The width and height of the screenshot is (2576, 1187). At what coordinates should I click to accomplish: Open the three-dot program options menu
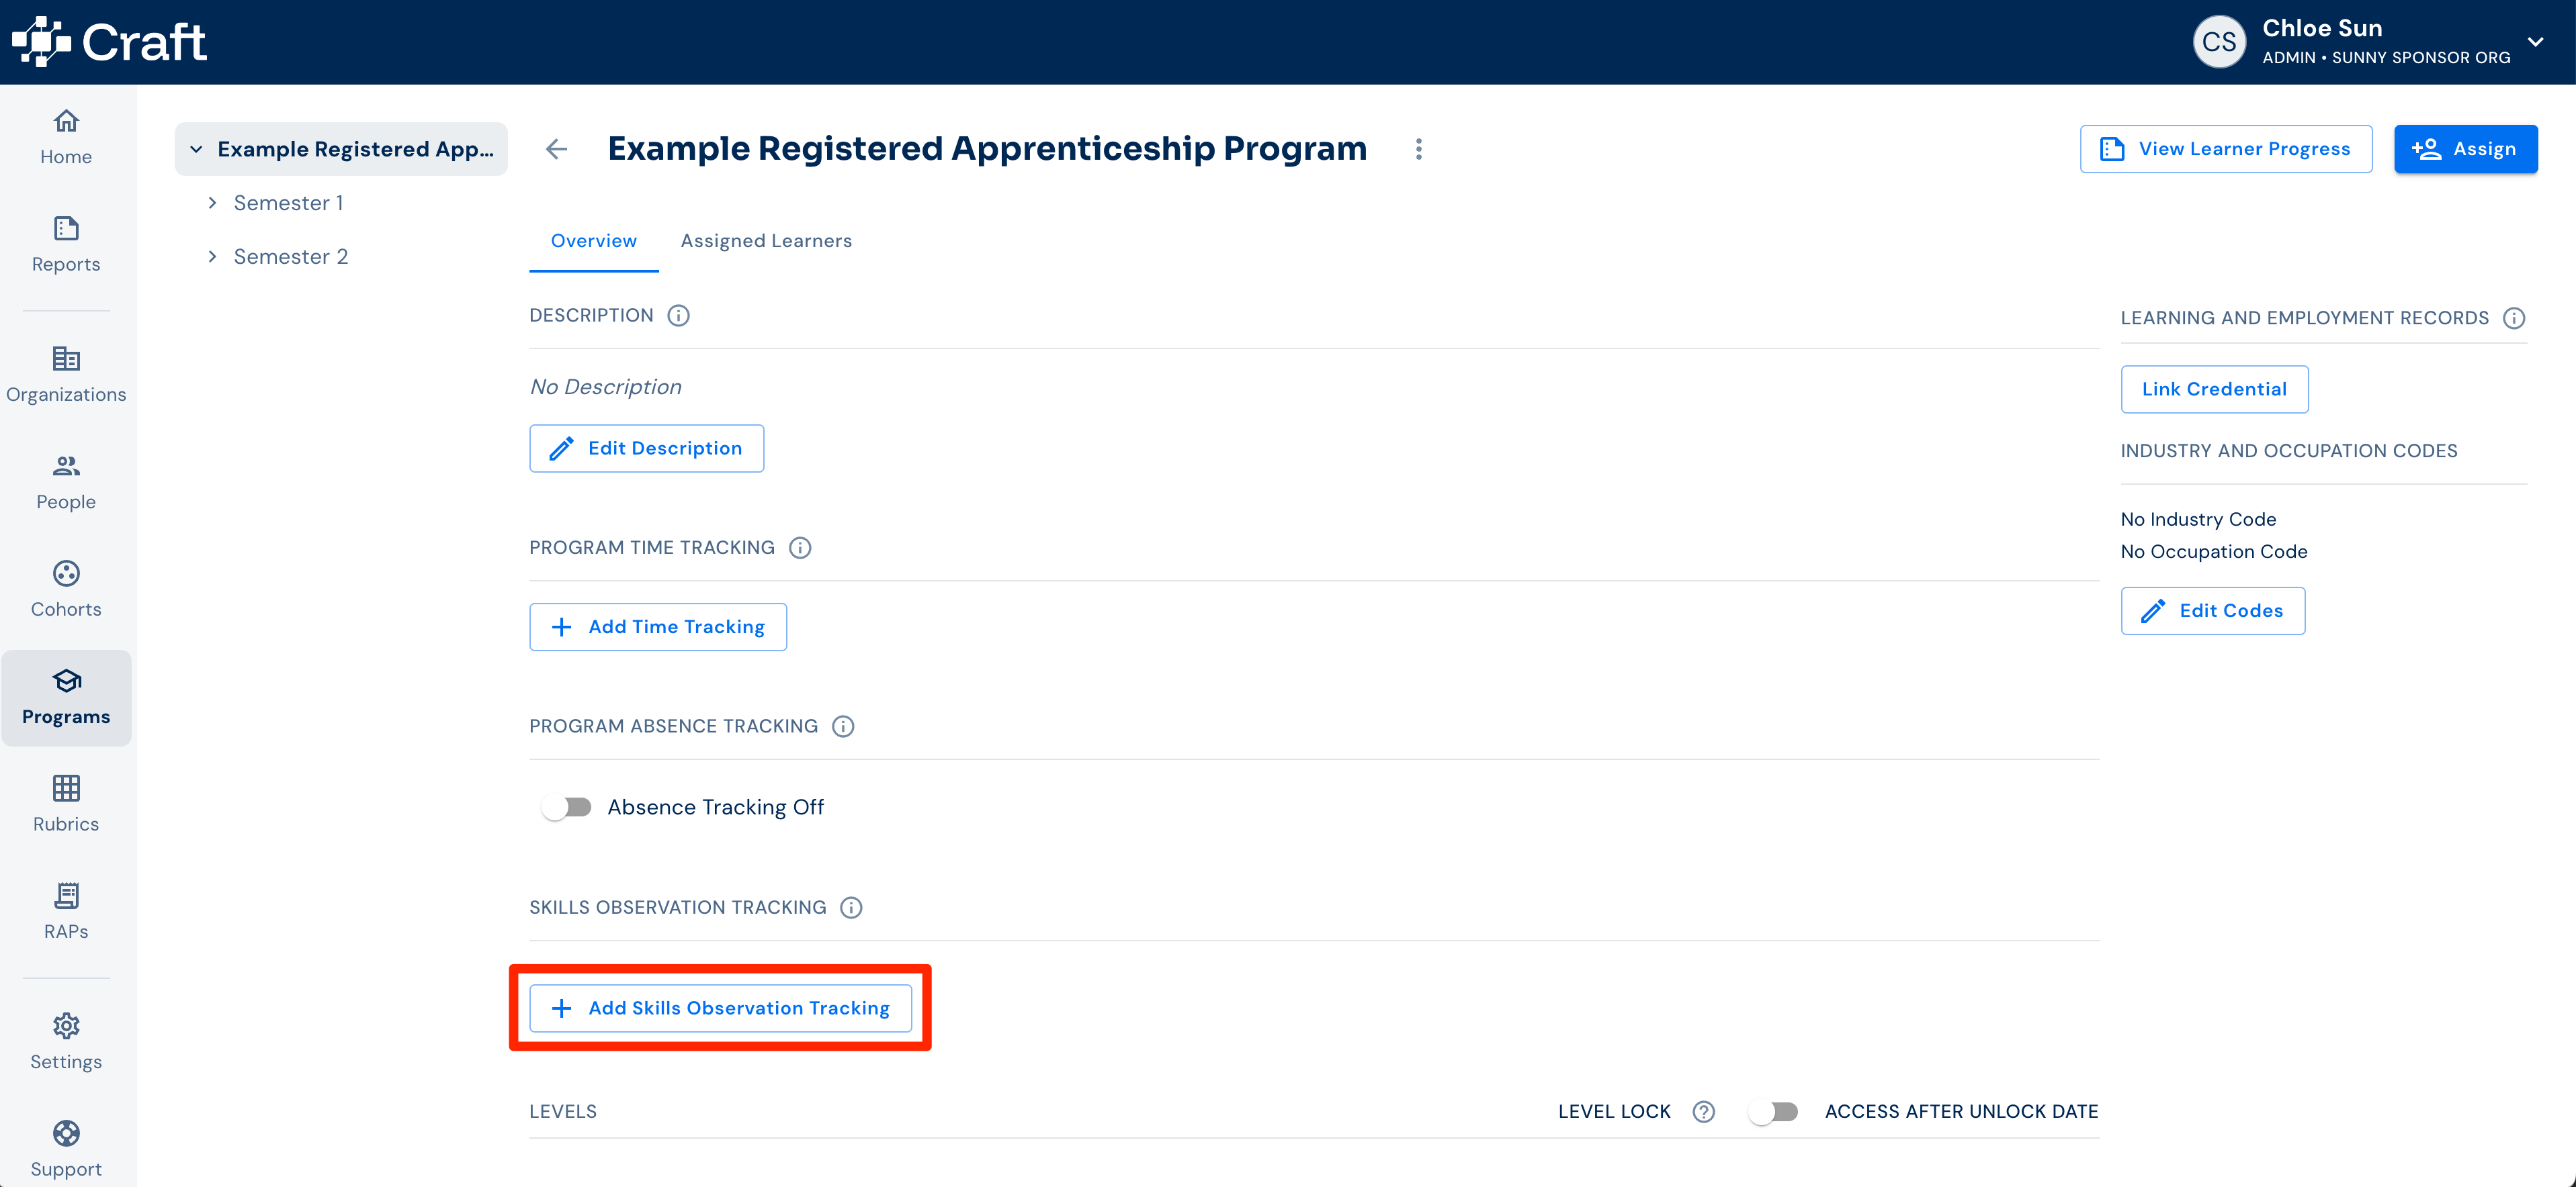coord(1418,149)
